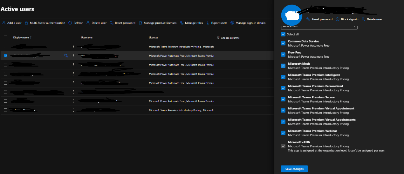Click Reset password in the users list toolbar

pyautogui.click(x=122, y=23)
